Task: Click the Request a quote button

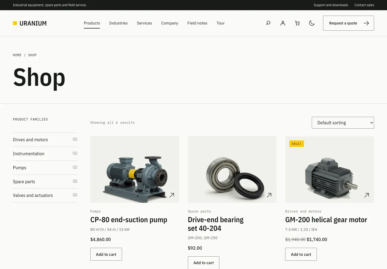Action: click(x=349, y=23)
